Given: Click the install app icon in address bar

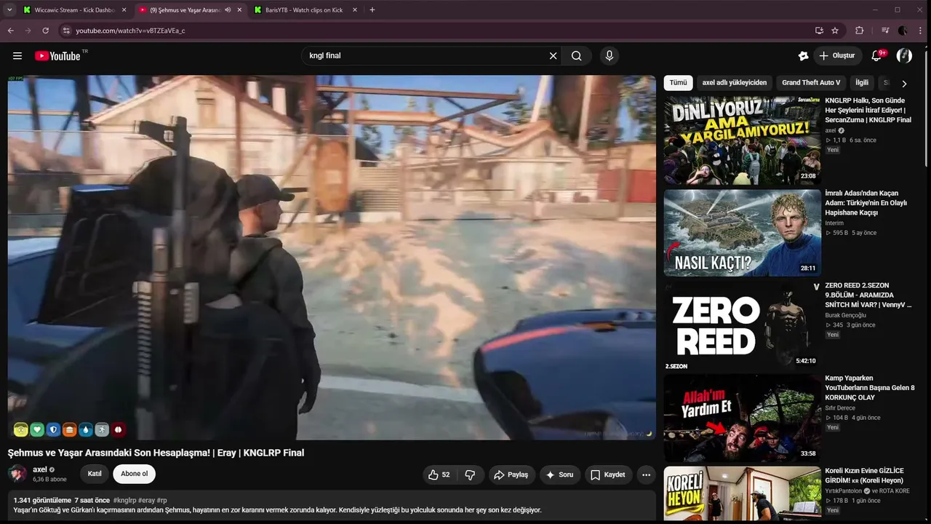Looking at the screenshot, I should click(x=819, y=31).
